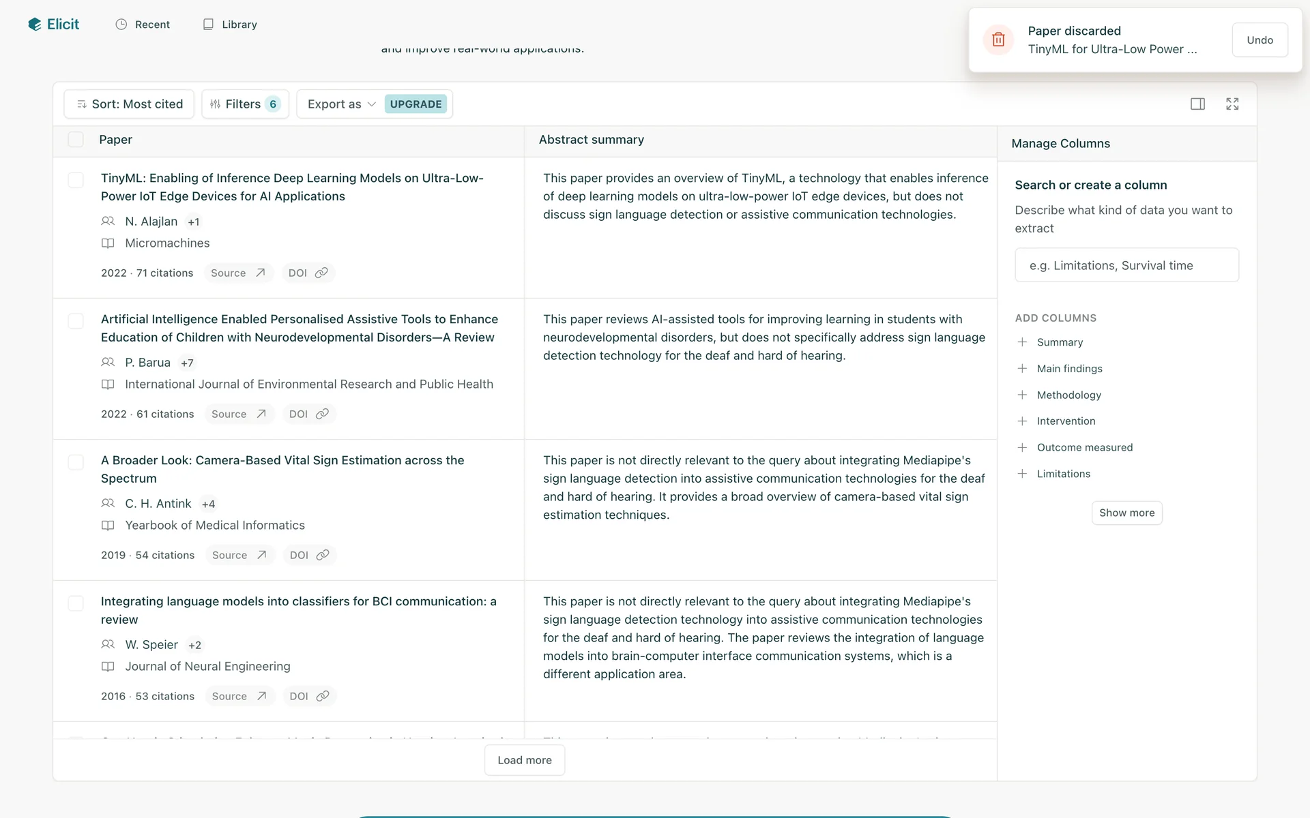This screenshot has width=1310, height=818.
Task: Click the trash icon in discard notification
Action: pos(998,40)
